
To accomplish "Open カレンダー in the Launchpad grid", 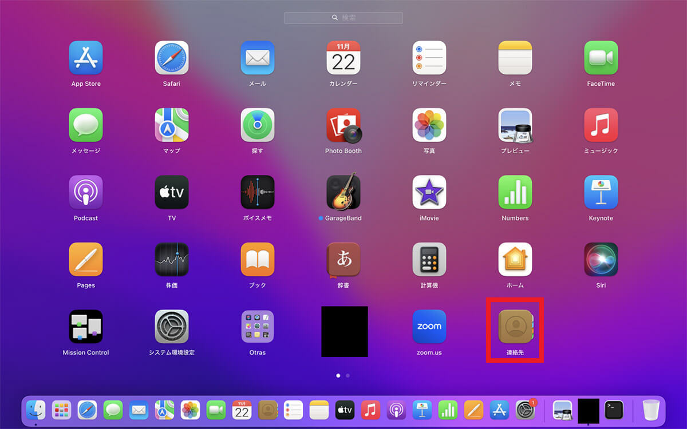I will click(343, 58).
